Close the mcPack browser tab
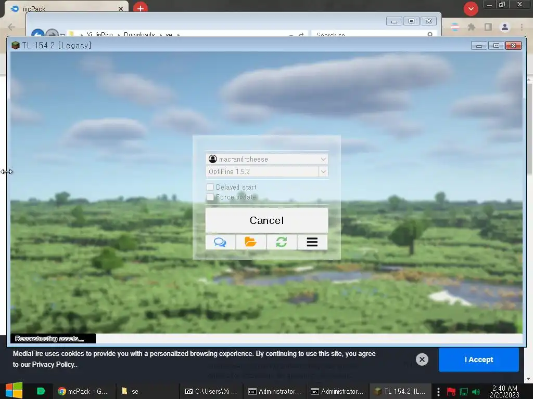 (121, 9)
